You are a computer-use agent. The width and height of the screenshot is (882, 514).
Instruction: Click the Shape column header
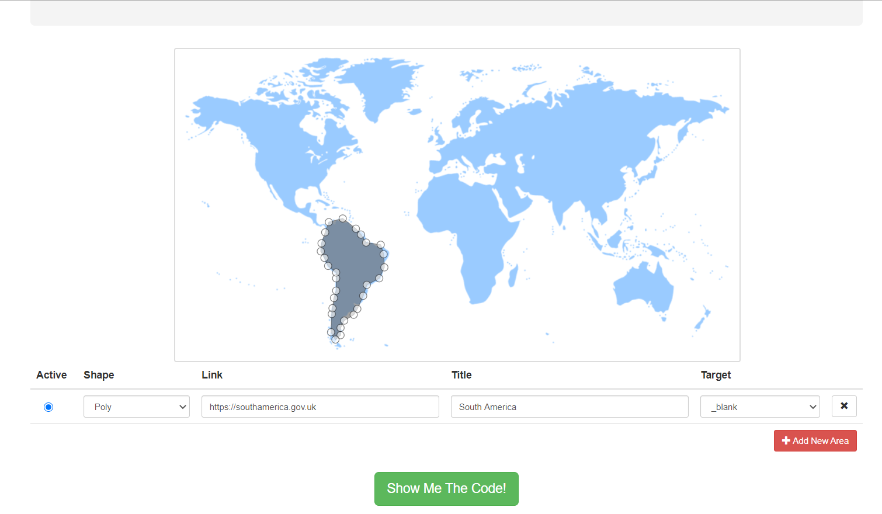pyautogui.click(x=99, y=375)
